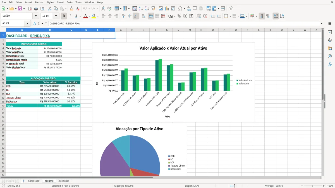This screenshot has width=335, height=188.
Task: Switch to Instruções sheet tab
Action: [64, 181]
